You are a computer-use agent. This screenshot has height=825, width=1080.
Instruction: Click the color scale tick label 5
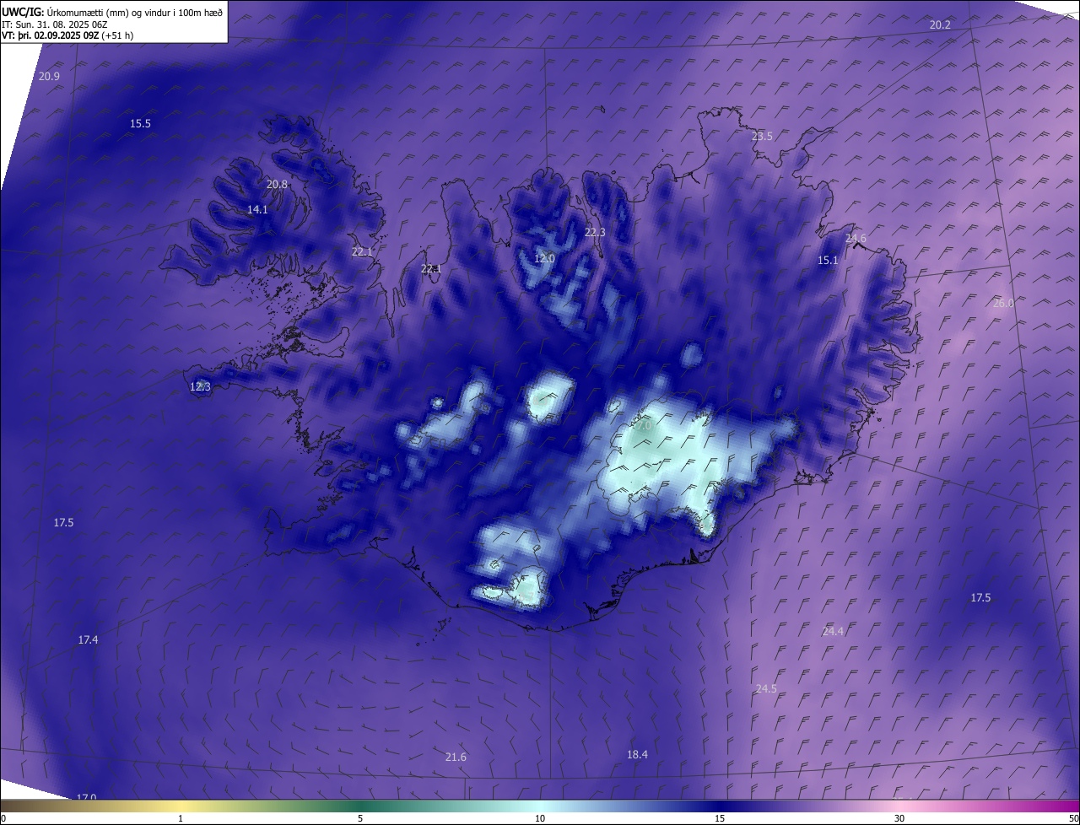[360, 818]
